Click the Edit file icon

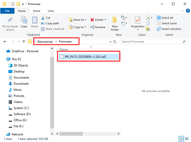click(148, 23)
